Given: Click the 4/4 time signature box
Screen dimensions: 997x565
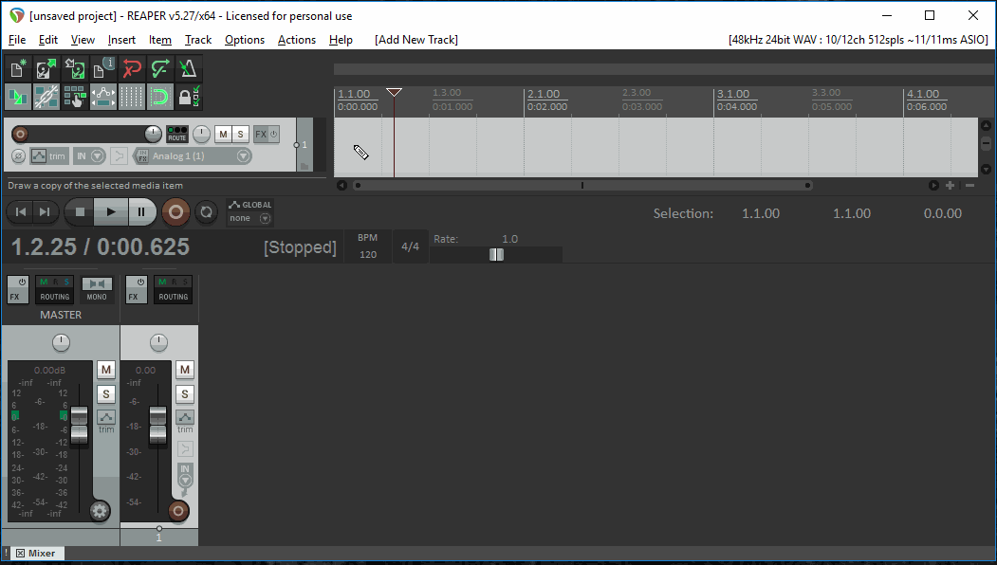Looking at the screenshot, I should [x=410, y=246].
